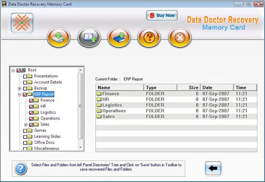Image resolution: width=265 pixels, height=182 pixels.
Task: Uncheck the Finance checkbox in the tree
Action: pyautogui.click(x=31, y=101)
